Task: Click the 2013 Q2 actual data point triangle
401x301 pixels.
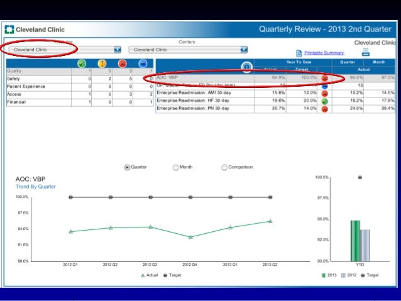Action: coord(270,221)
